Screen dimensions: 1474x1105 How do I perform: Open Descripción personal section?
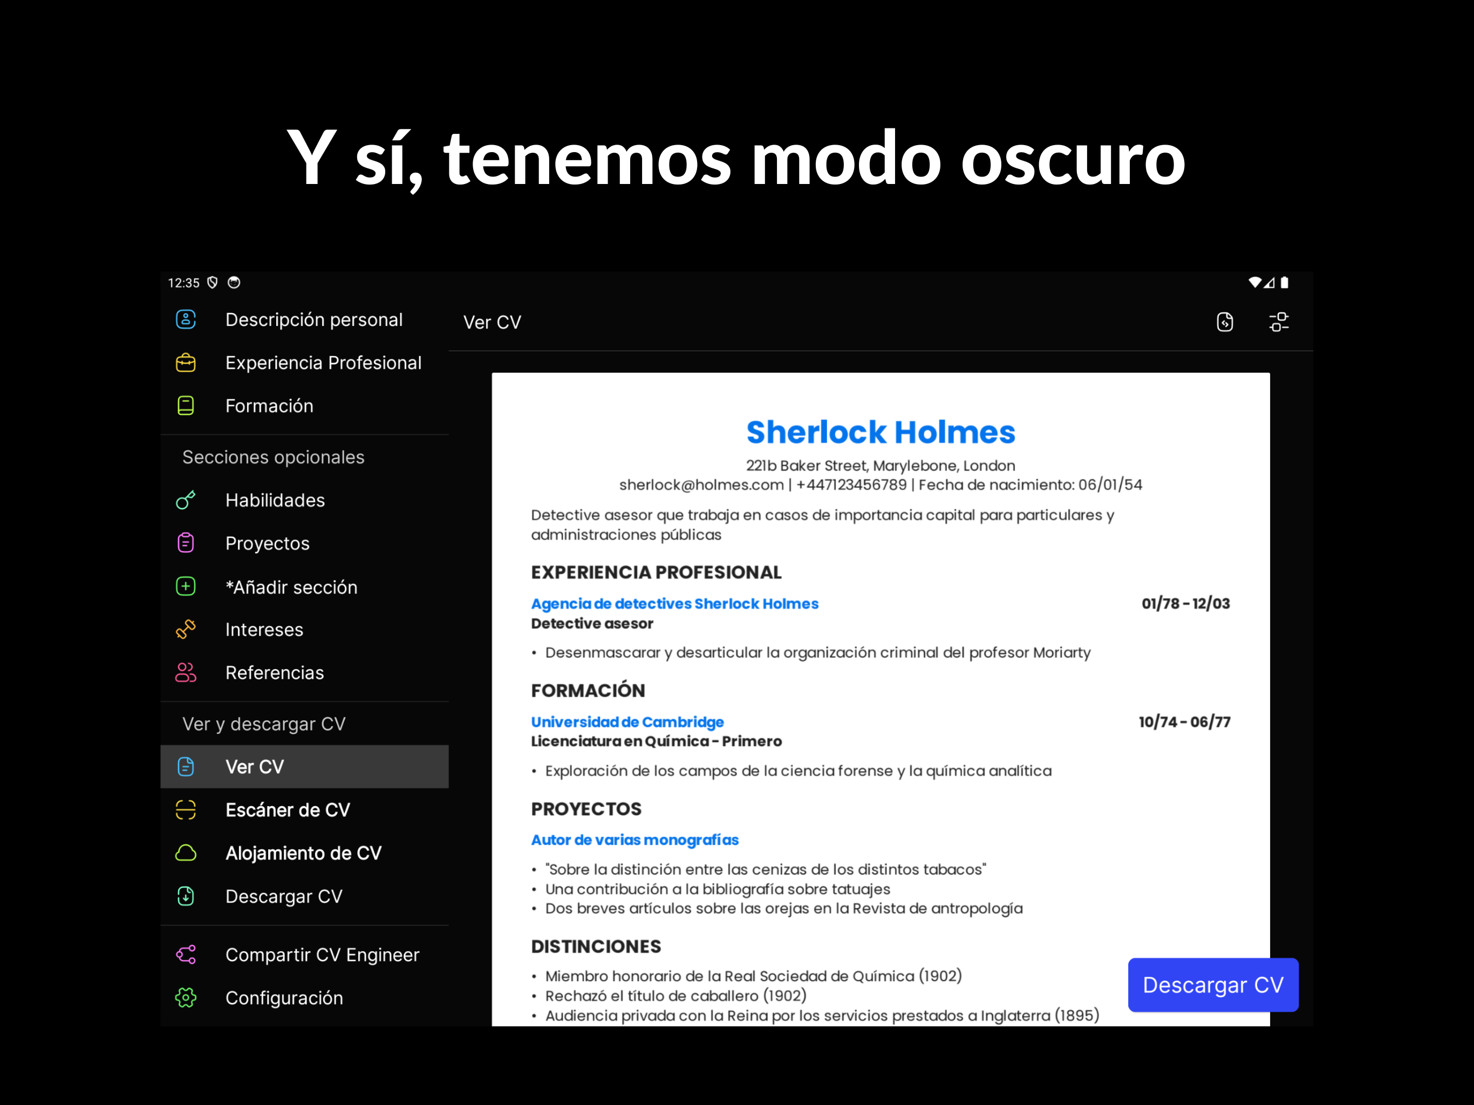(x=304, y=319)
